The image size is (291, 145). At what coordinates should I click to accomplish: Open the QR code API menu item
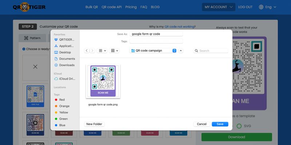click(x=112, y=7)
